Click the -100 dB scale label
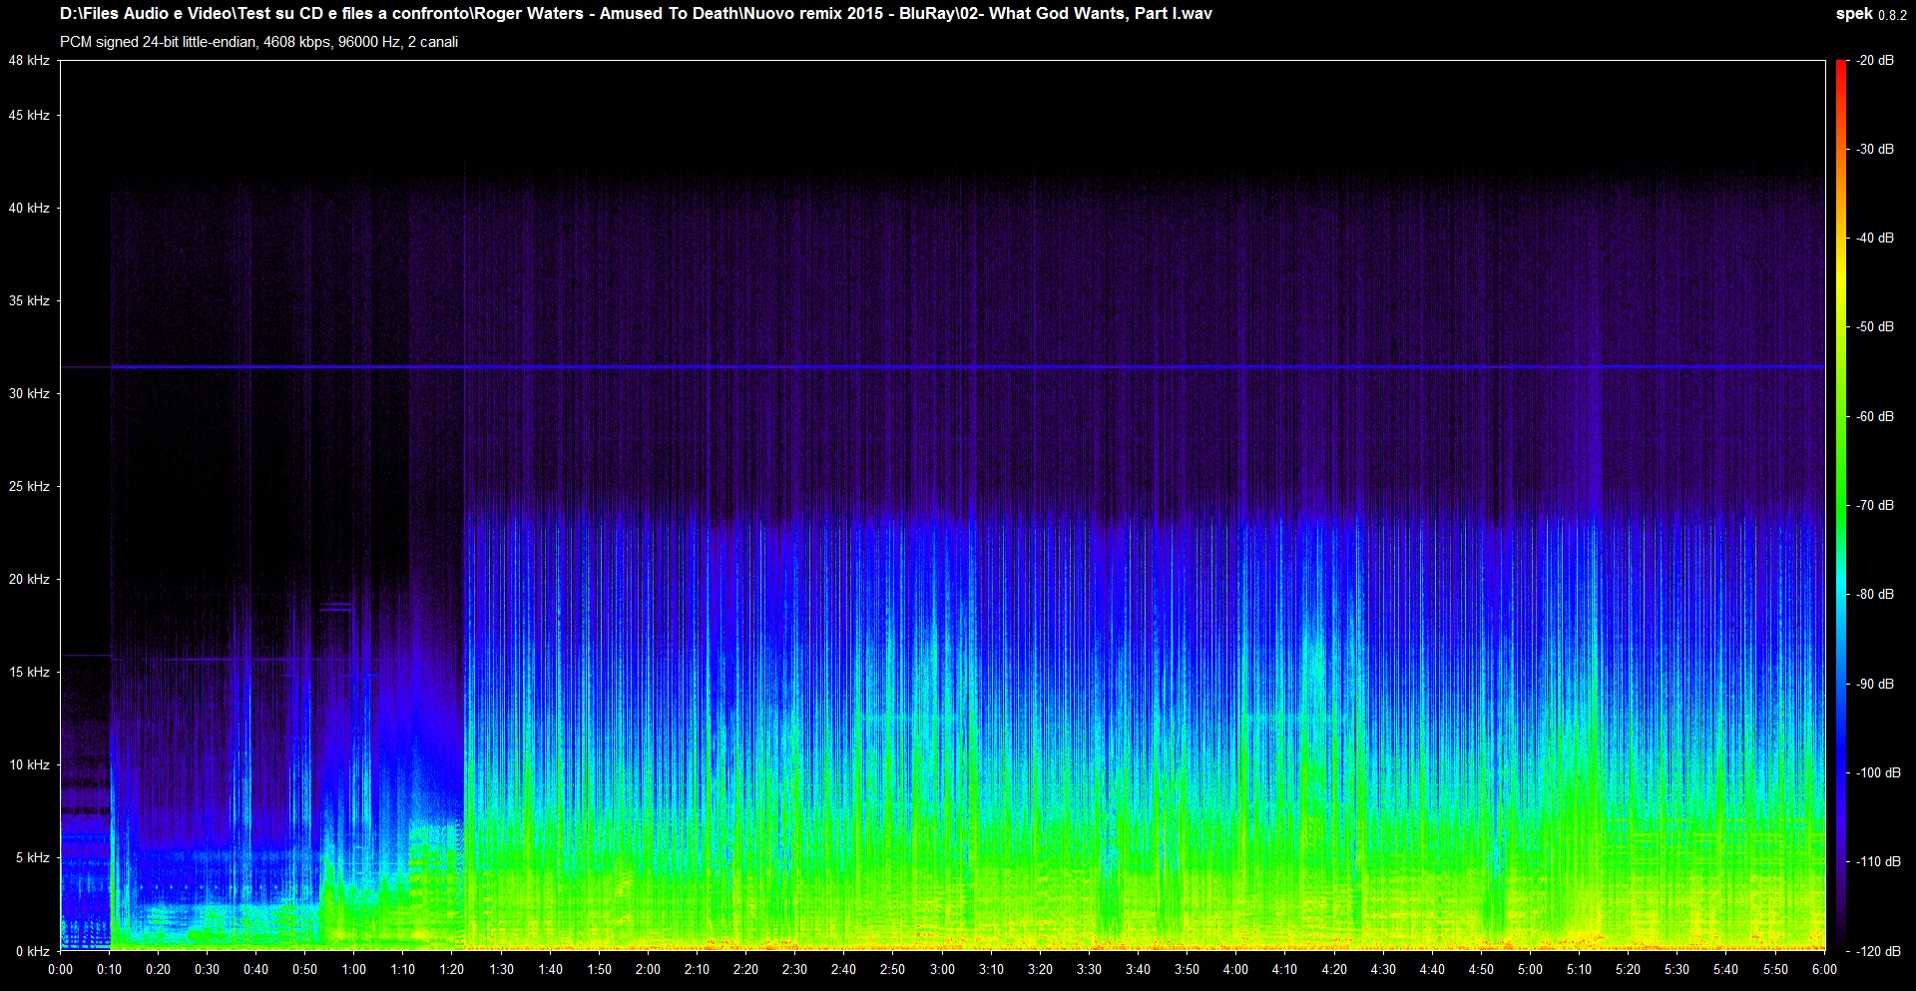 coord(1876,773)
